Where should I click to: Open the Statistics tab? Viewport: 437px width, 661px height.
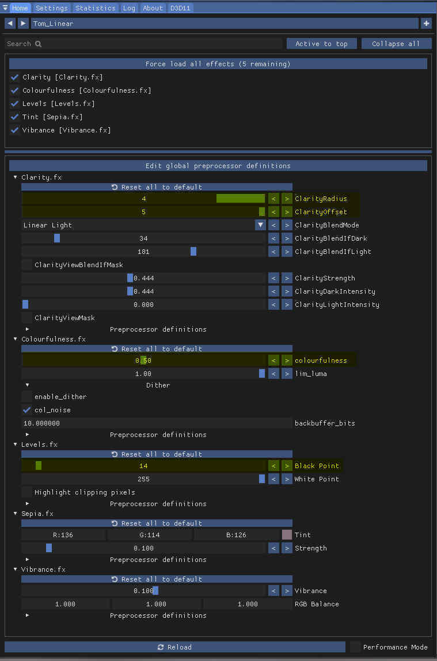(96, 8)
